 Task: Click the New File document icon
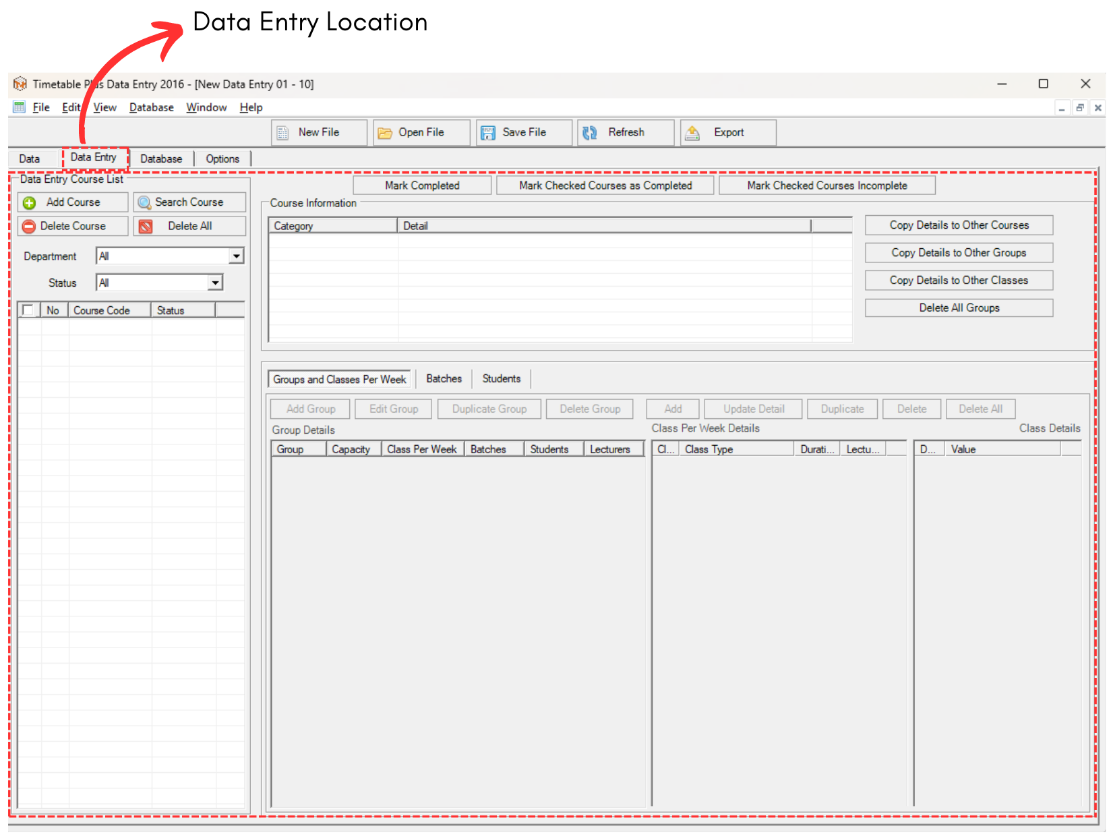coord(283,133)
